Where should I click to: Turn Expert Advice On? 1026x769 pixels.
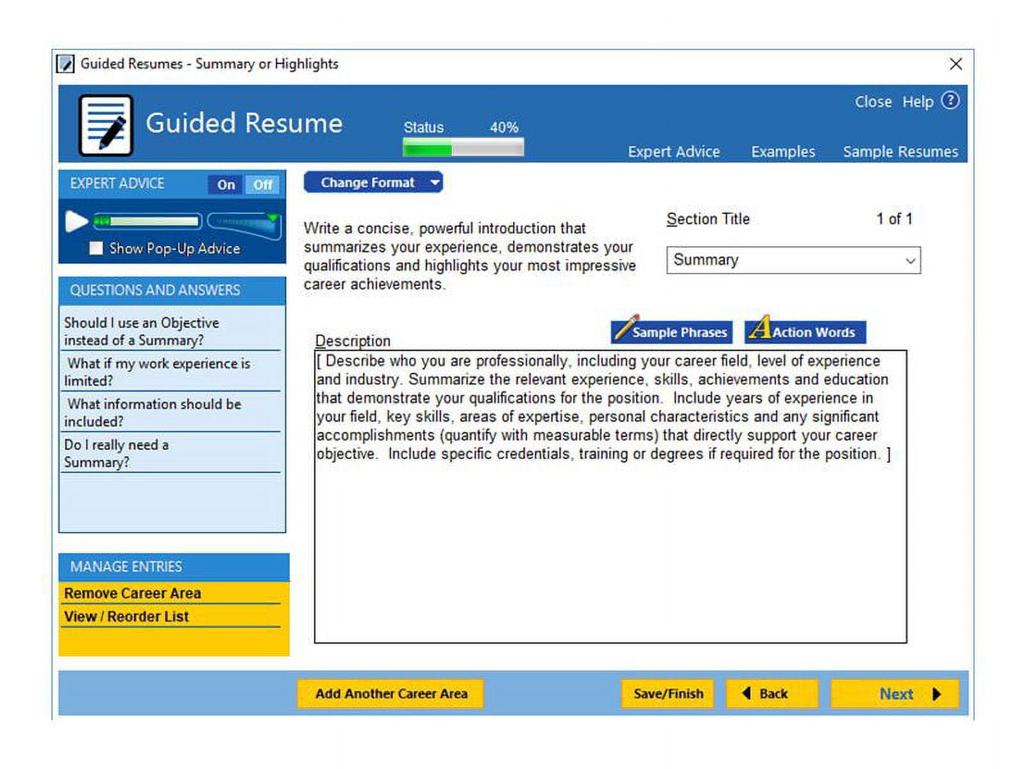[x=226, y=185]
